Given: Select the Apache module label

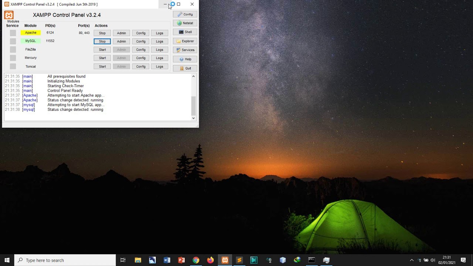Looking at the screenshot, I should pos(31,33).
